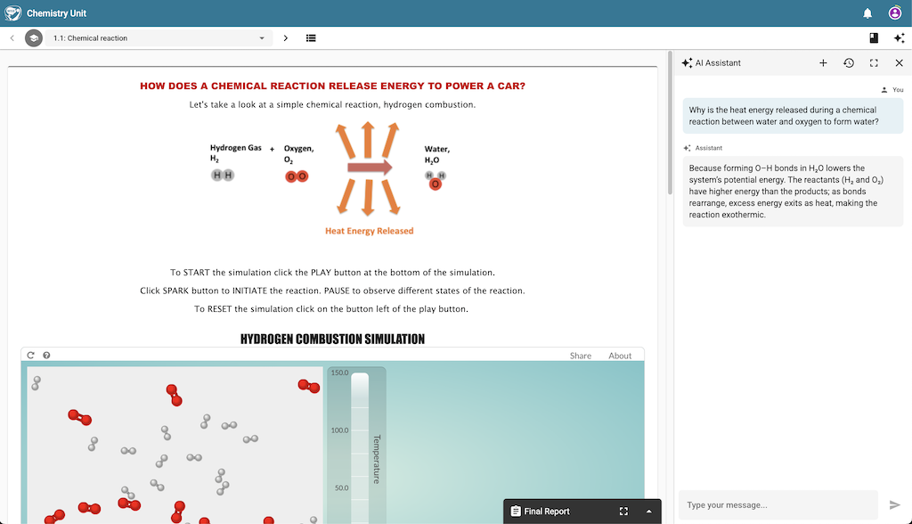The image size is (912, 524).
Task: Reload the hydrogen combustion simulation
Action: pos(31,355)
